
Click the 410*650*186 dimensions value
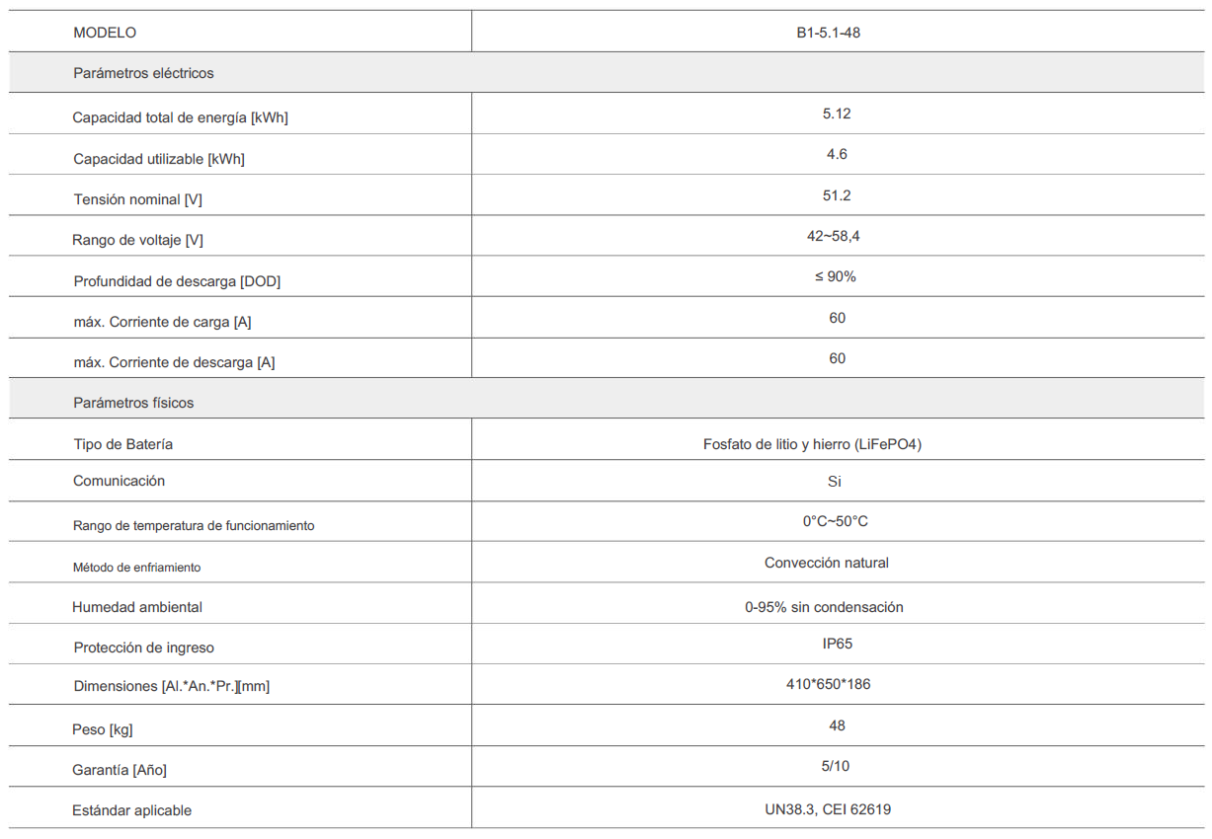(836, 684)
